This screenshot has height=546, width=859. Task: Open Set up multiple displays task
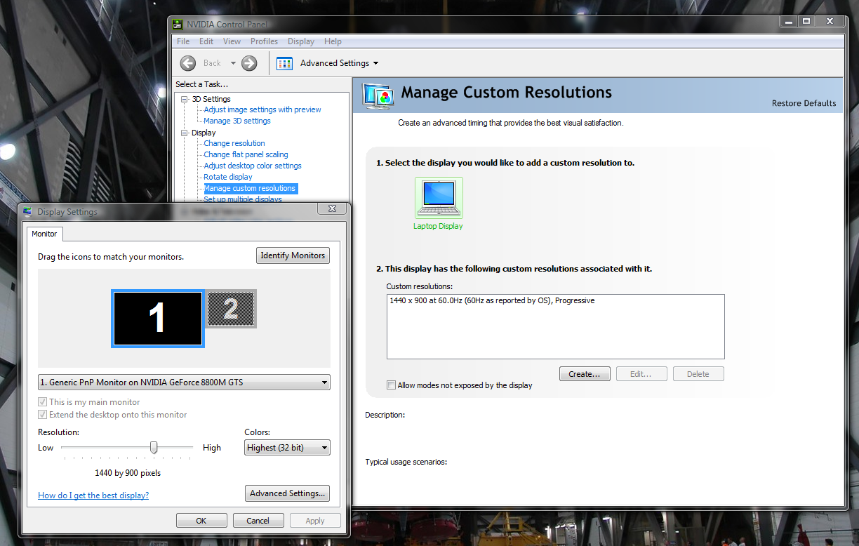pyautogui.click(x=243, y=199)
